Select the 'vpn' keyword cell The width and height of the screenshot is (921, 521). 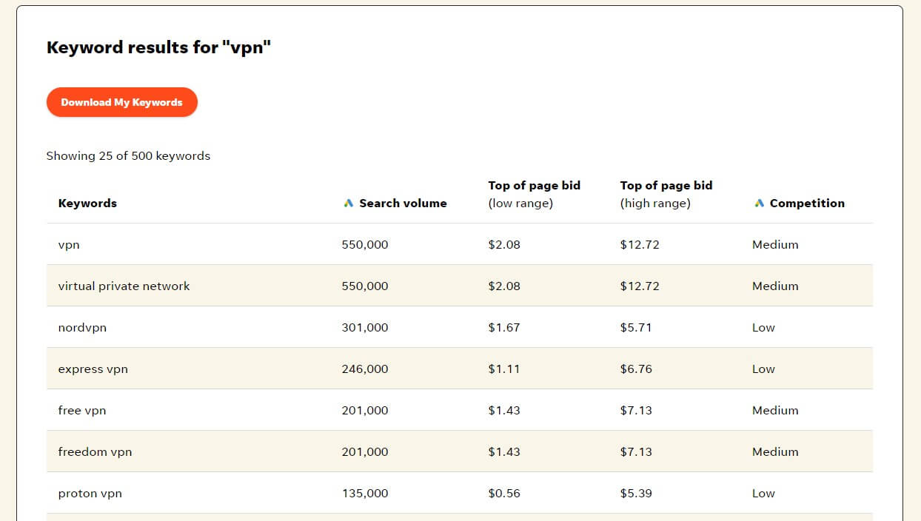pos(69,245)
